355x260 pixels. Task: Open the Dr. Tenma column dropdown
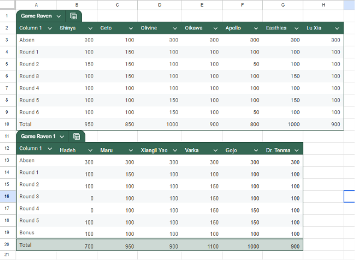point(297,150)
